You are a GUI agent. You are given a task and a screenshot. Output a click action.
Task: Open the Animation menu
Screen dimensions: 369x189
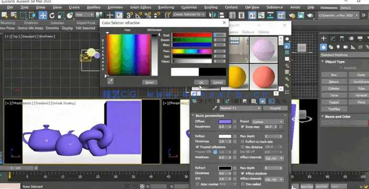115,7
